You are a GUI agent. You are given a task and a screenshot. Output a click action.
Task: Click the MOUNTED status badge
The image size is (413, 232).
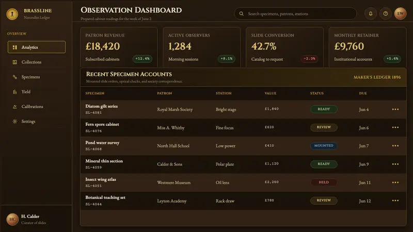pos(324,146)
